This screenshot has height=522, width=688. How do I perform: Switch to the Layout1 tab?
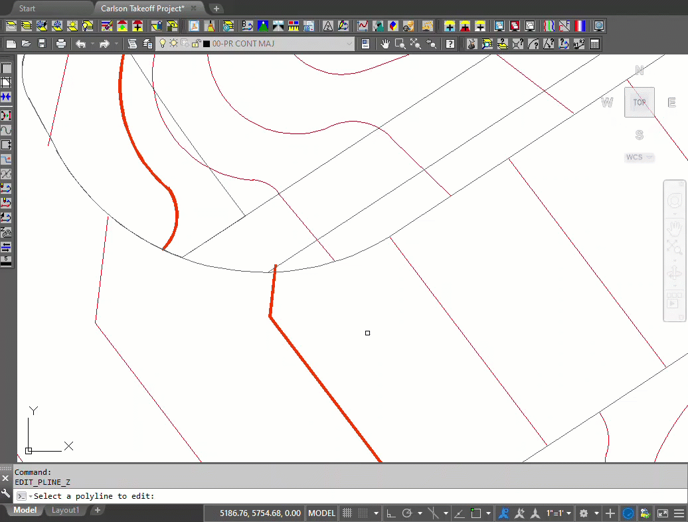tap(65, 510)
